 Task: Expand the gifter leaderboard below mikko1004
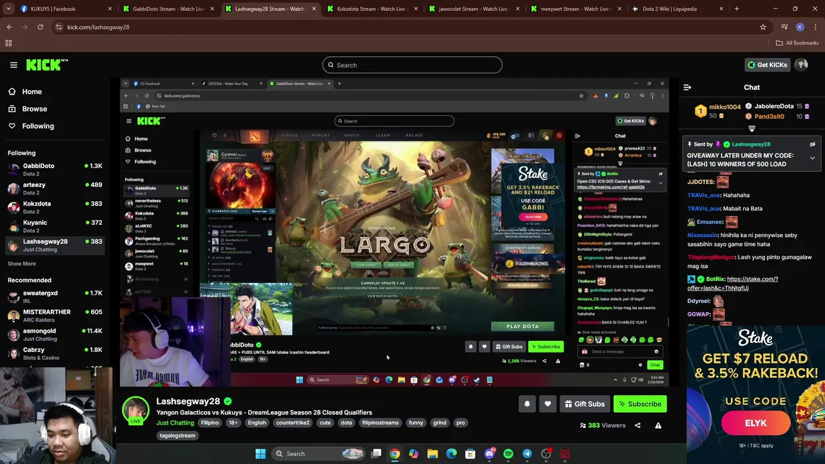(752, 129)
